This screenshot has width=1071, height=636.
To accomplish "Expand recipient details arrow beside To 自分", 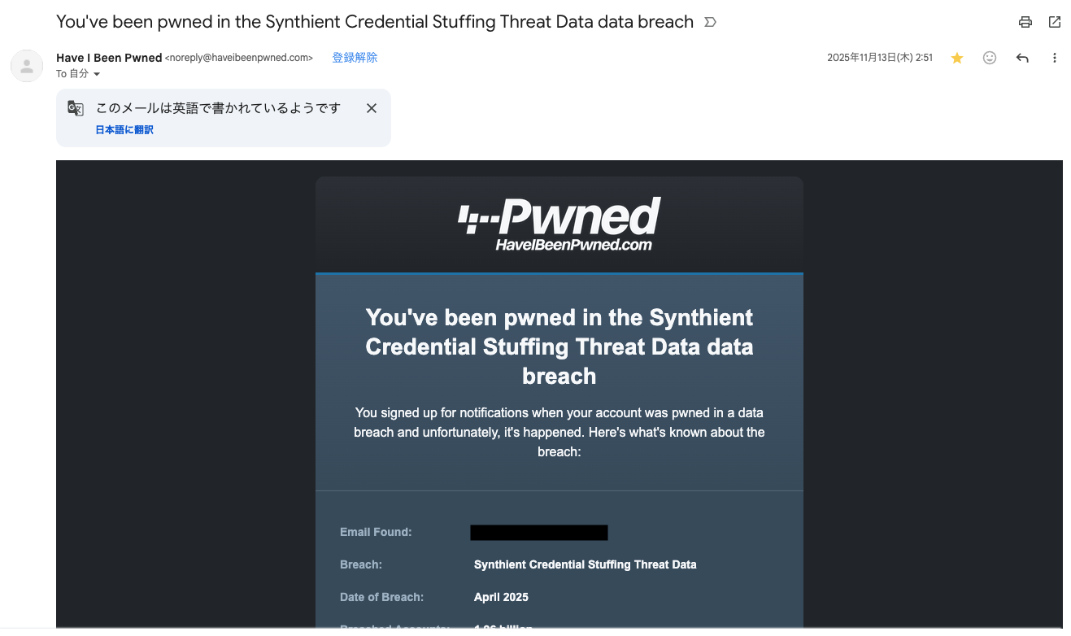I will tap(97, 75).
